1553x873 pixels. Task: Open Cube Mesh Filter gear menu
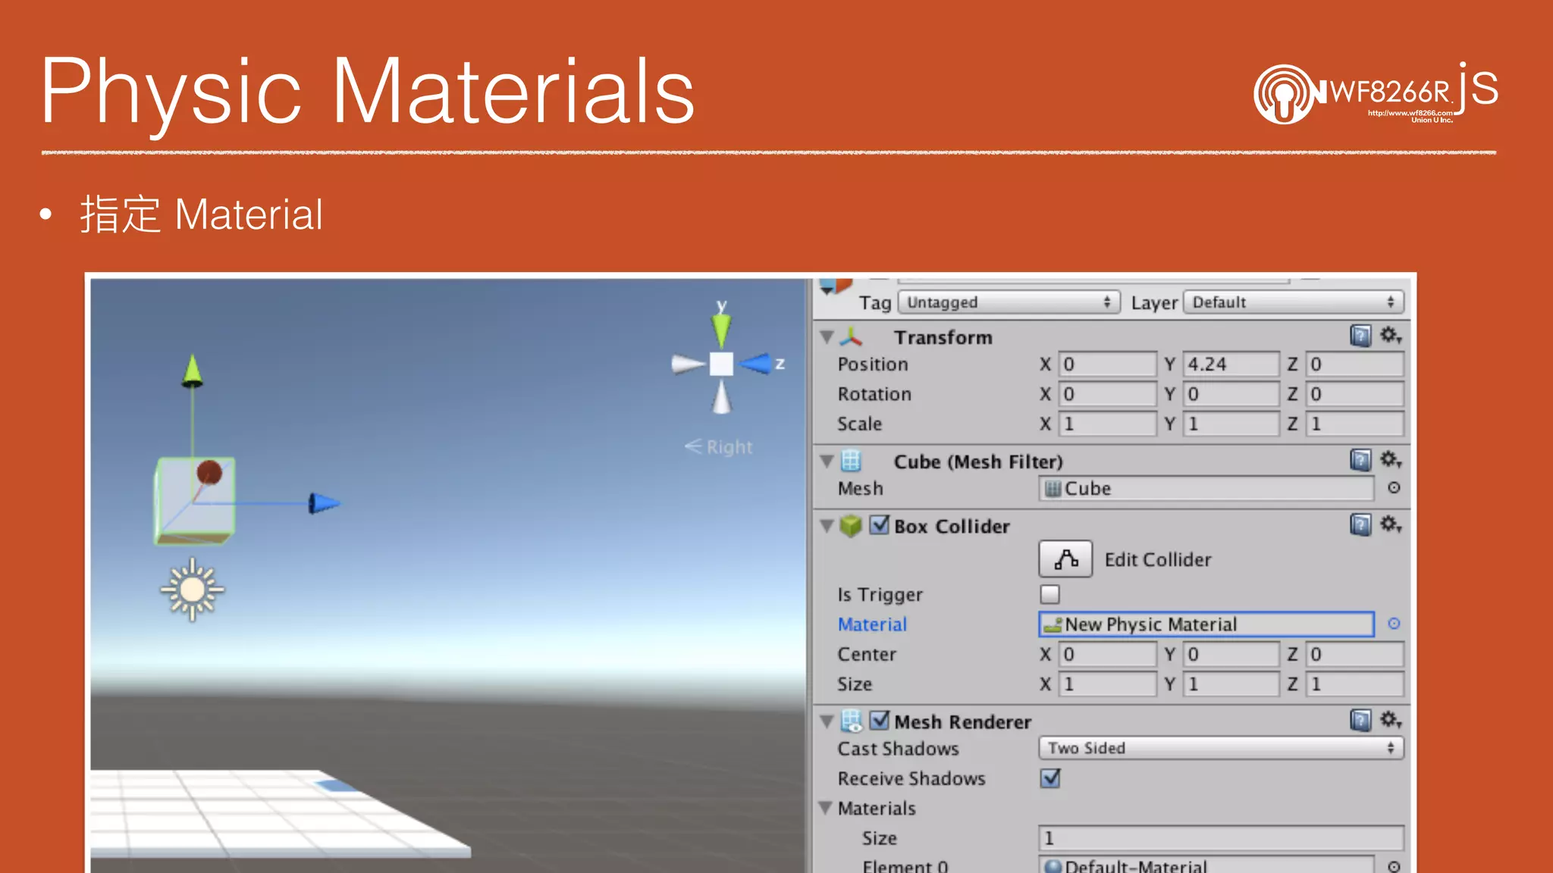point(1391,460)
